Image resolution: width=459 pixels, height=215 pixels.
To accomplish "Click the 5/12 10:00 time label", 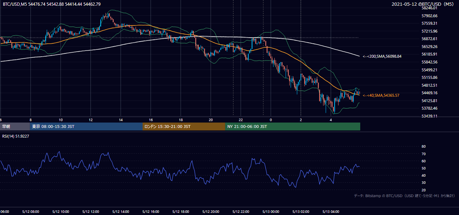I will [61, 211].
